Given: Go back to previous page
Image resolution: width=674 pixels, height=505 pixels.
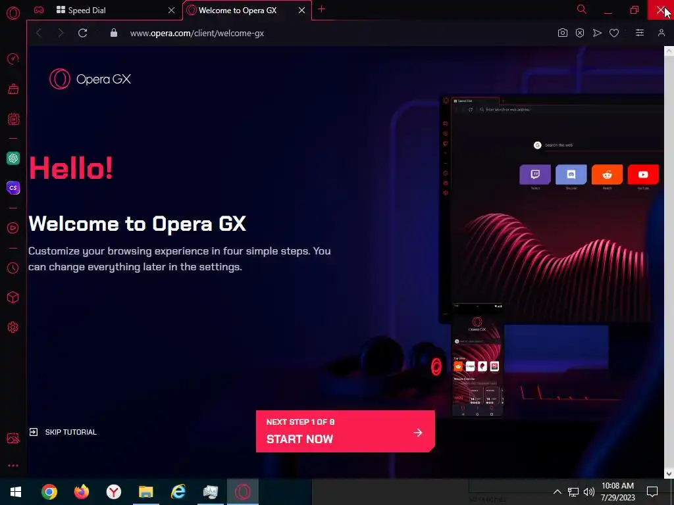Looking at the screenshot, I should click(39, 33).
